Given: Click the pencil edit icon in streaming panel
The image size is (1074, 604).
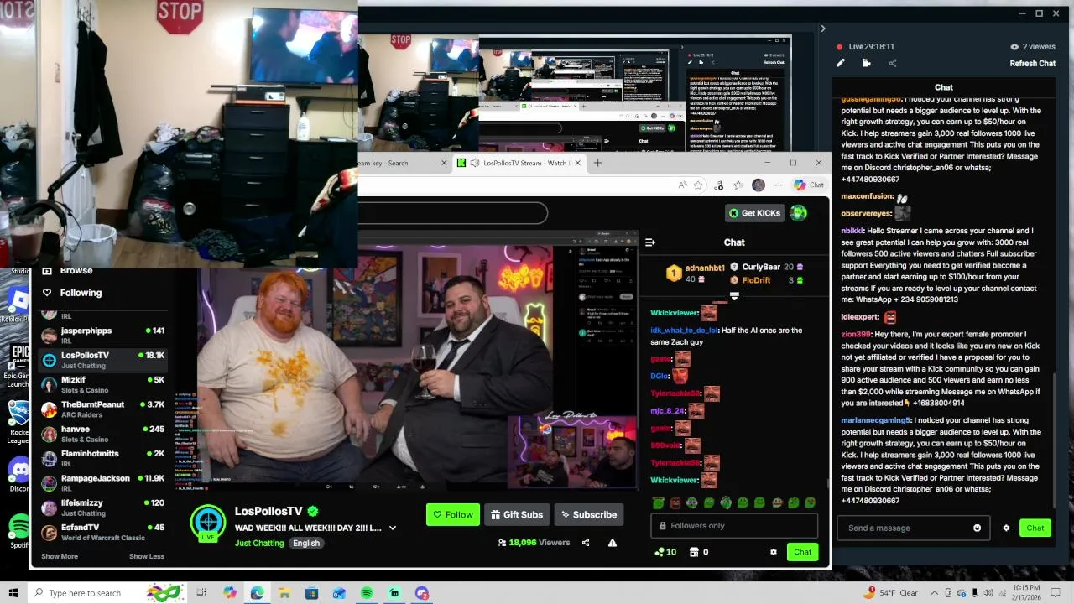Looking at the screenshot, I should coord(841,63).
